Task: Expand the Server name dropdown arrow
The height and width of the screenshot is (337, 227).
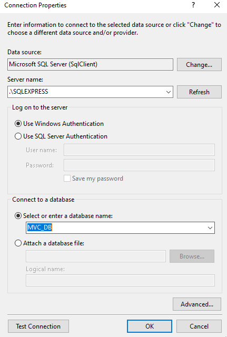Action: (169, 92)
